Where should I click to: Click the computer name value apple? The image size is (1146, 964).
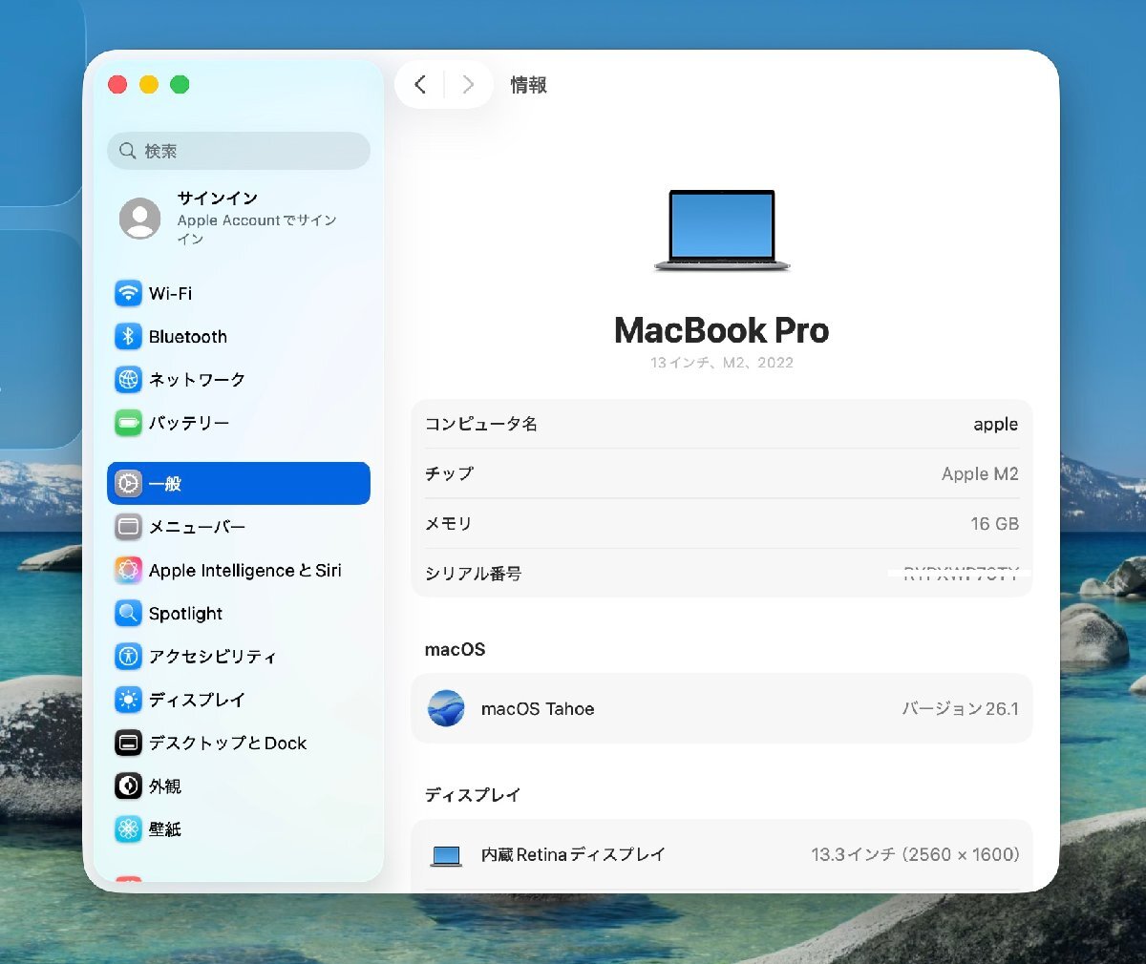995,425
